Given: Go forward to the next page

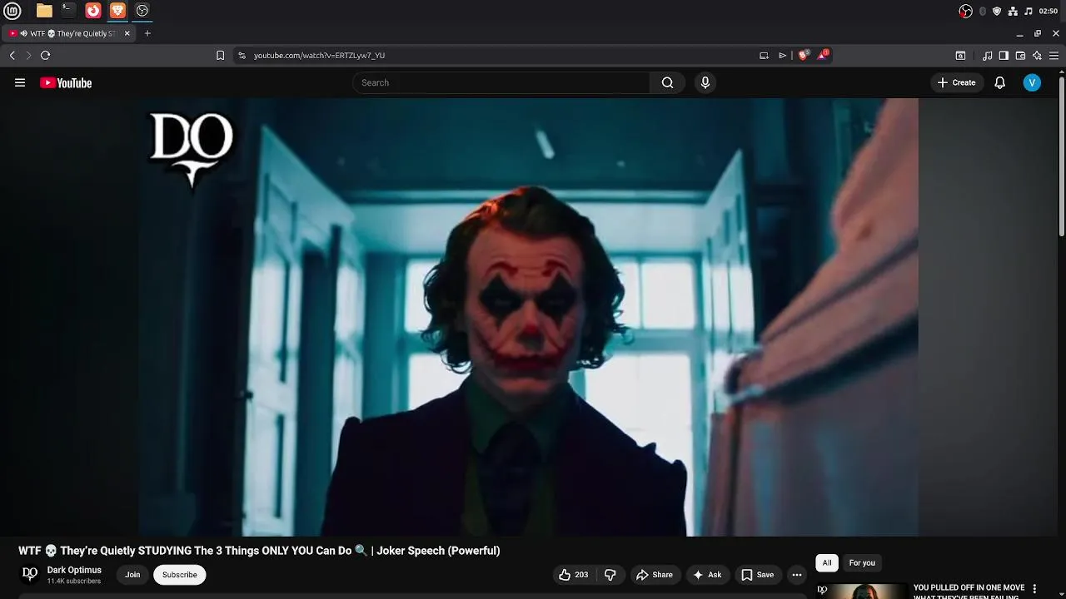Looking at the screenshot, I should (28, 55).
